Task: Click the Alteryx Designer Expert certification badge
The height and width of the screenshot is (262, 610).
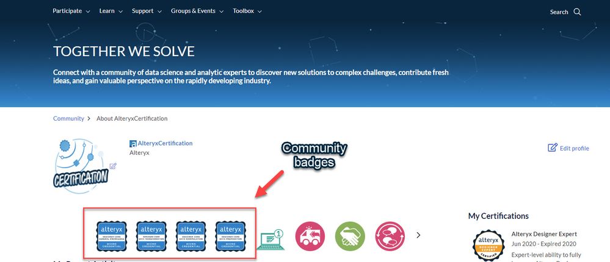Action: [488, 246]
